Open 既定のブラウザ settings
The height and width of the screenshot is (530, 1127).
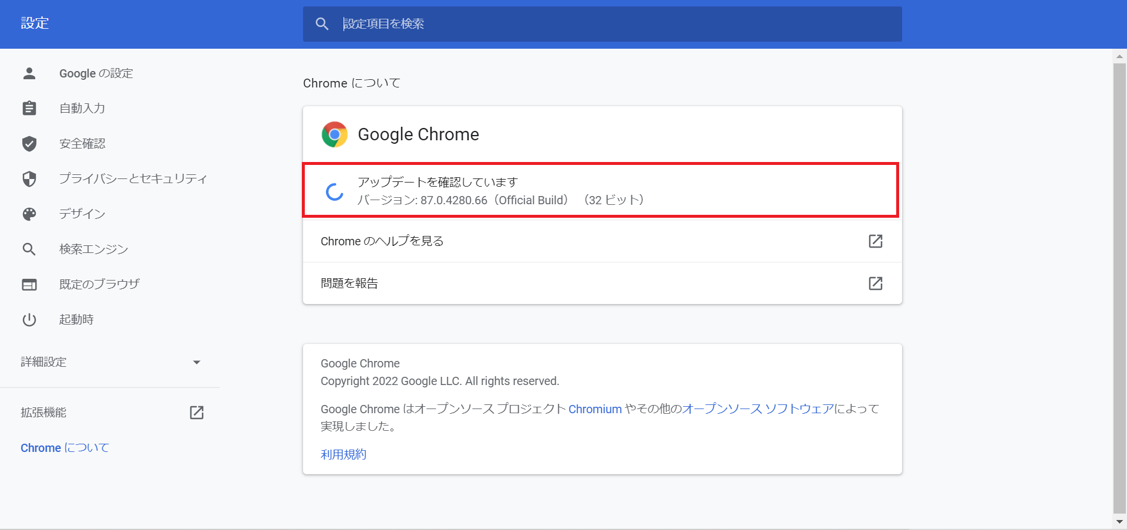tap(99, 285)
